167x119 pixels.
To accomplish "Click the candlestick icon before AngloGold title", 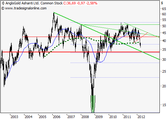I will pyautogui.click(x=3, y=3).
